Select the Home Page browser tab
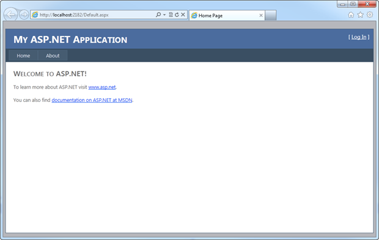 coord(227,15)
